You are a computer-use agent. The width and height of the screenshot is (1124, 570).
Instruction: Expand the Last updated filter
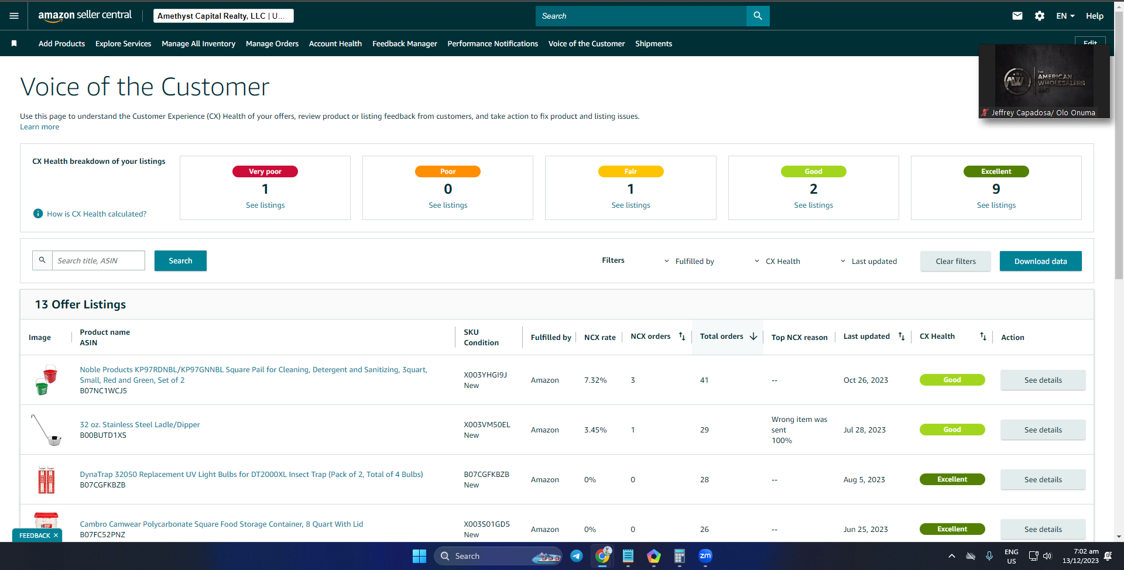868,261
